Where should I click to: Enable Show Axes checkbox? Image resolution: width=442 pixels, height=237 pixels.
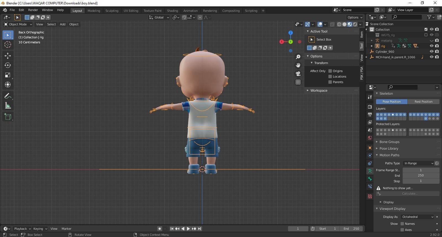pyautogui.click(x=402, y=230)
